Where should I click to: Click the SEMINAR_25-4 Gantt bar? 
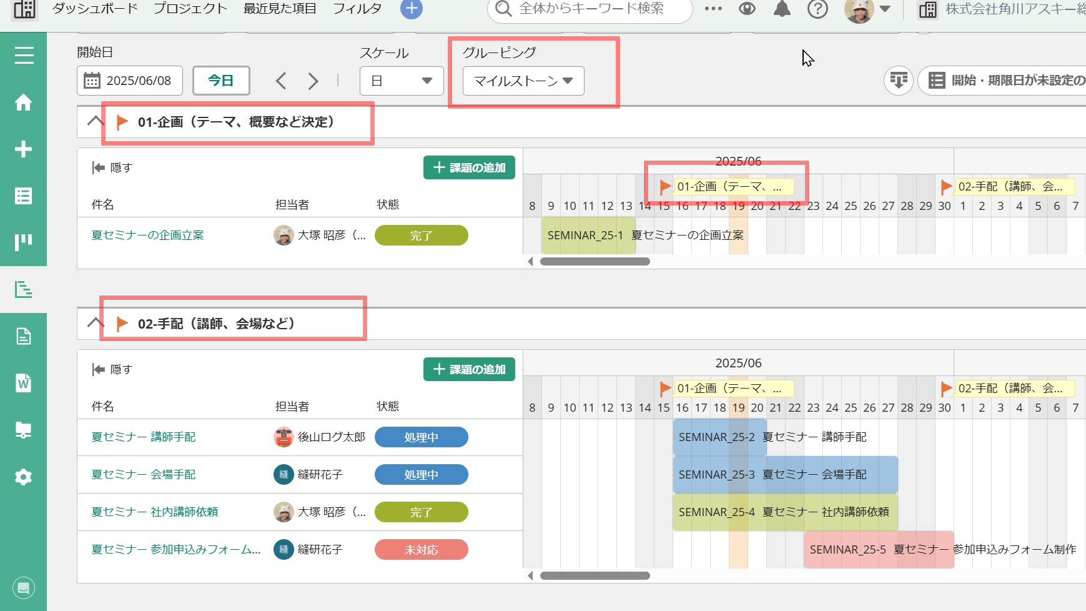[x=786, y=512]
